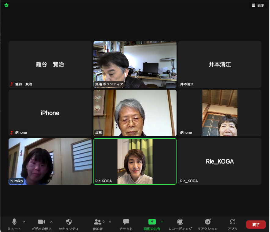The image size is (270, 232).
Task: Select the muted iPhone participant tile
Action: (x=50, y=113)
